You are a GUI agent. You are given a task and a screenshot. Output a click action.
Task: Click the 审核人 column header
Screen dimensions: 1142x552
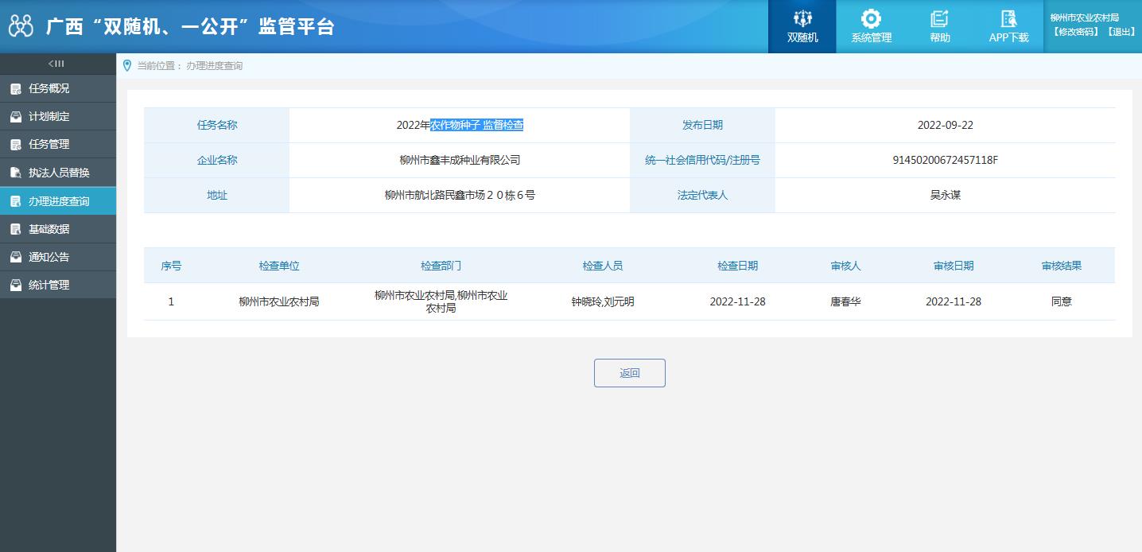point(845,266)
